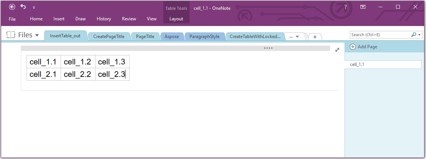Viewport: 426px width, 159px height.
Task: Create a new section with plus tab
Action: [x=315, y=37]
